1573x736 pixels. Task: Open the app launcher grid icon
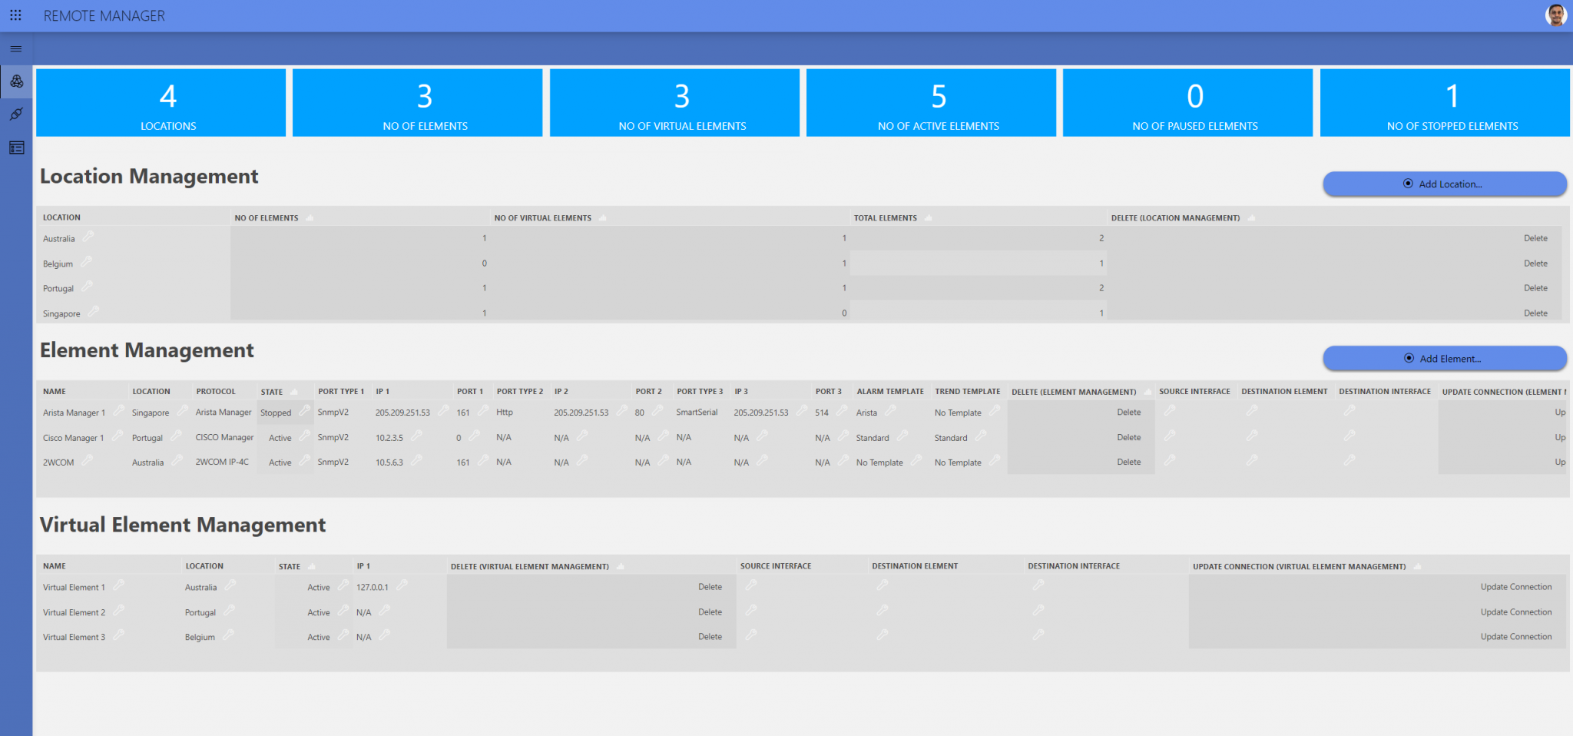[x=15, y=15]
